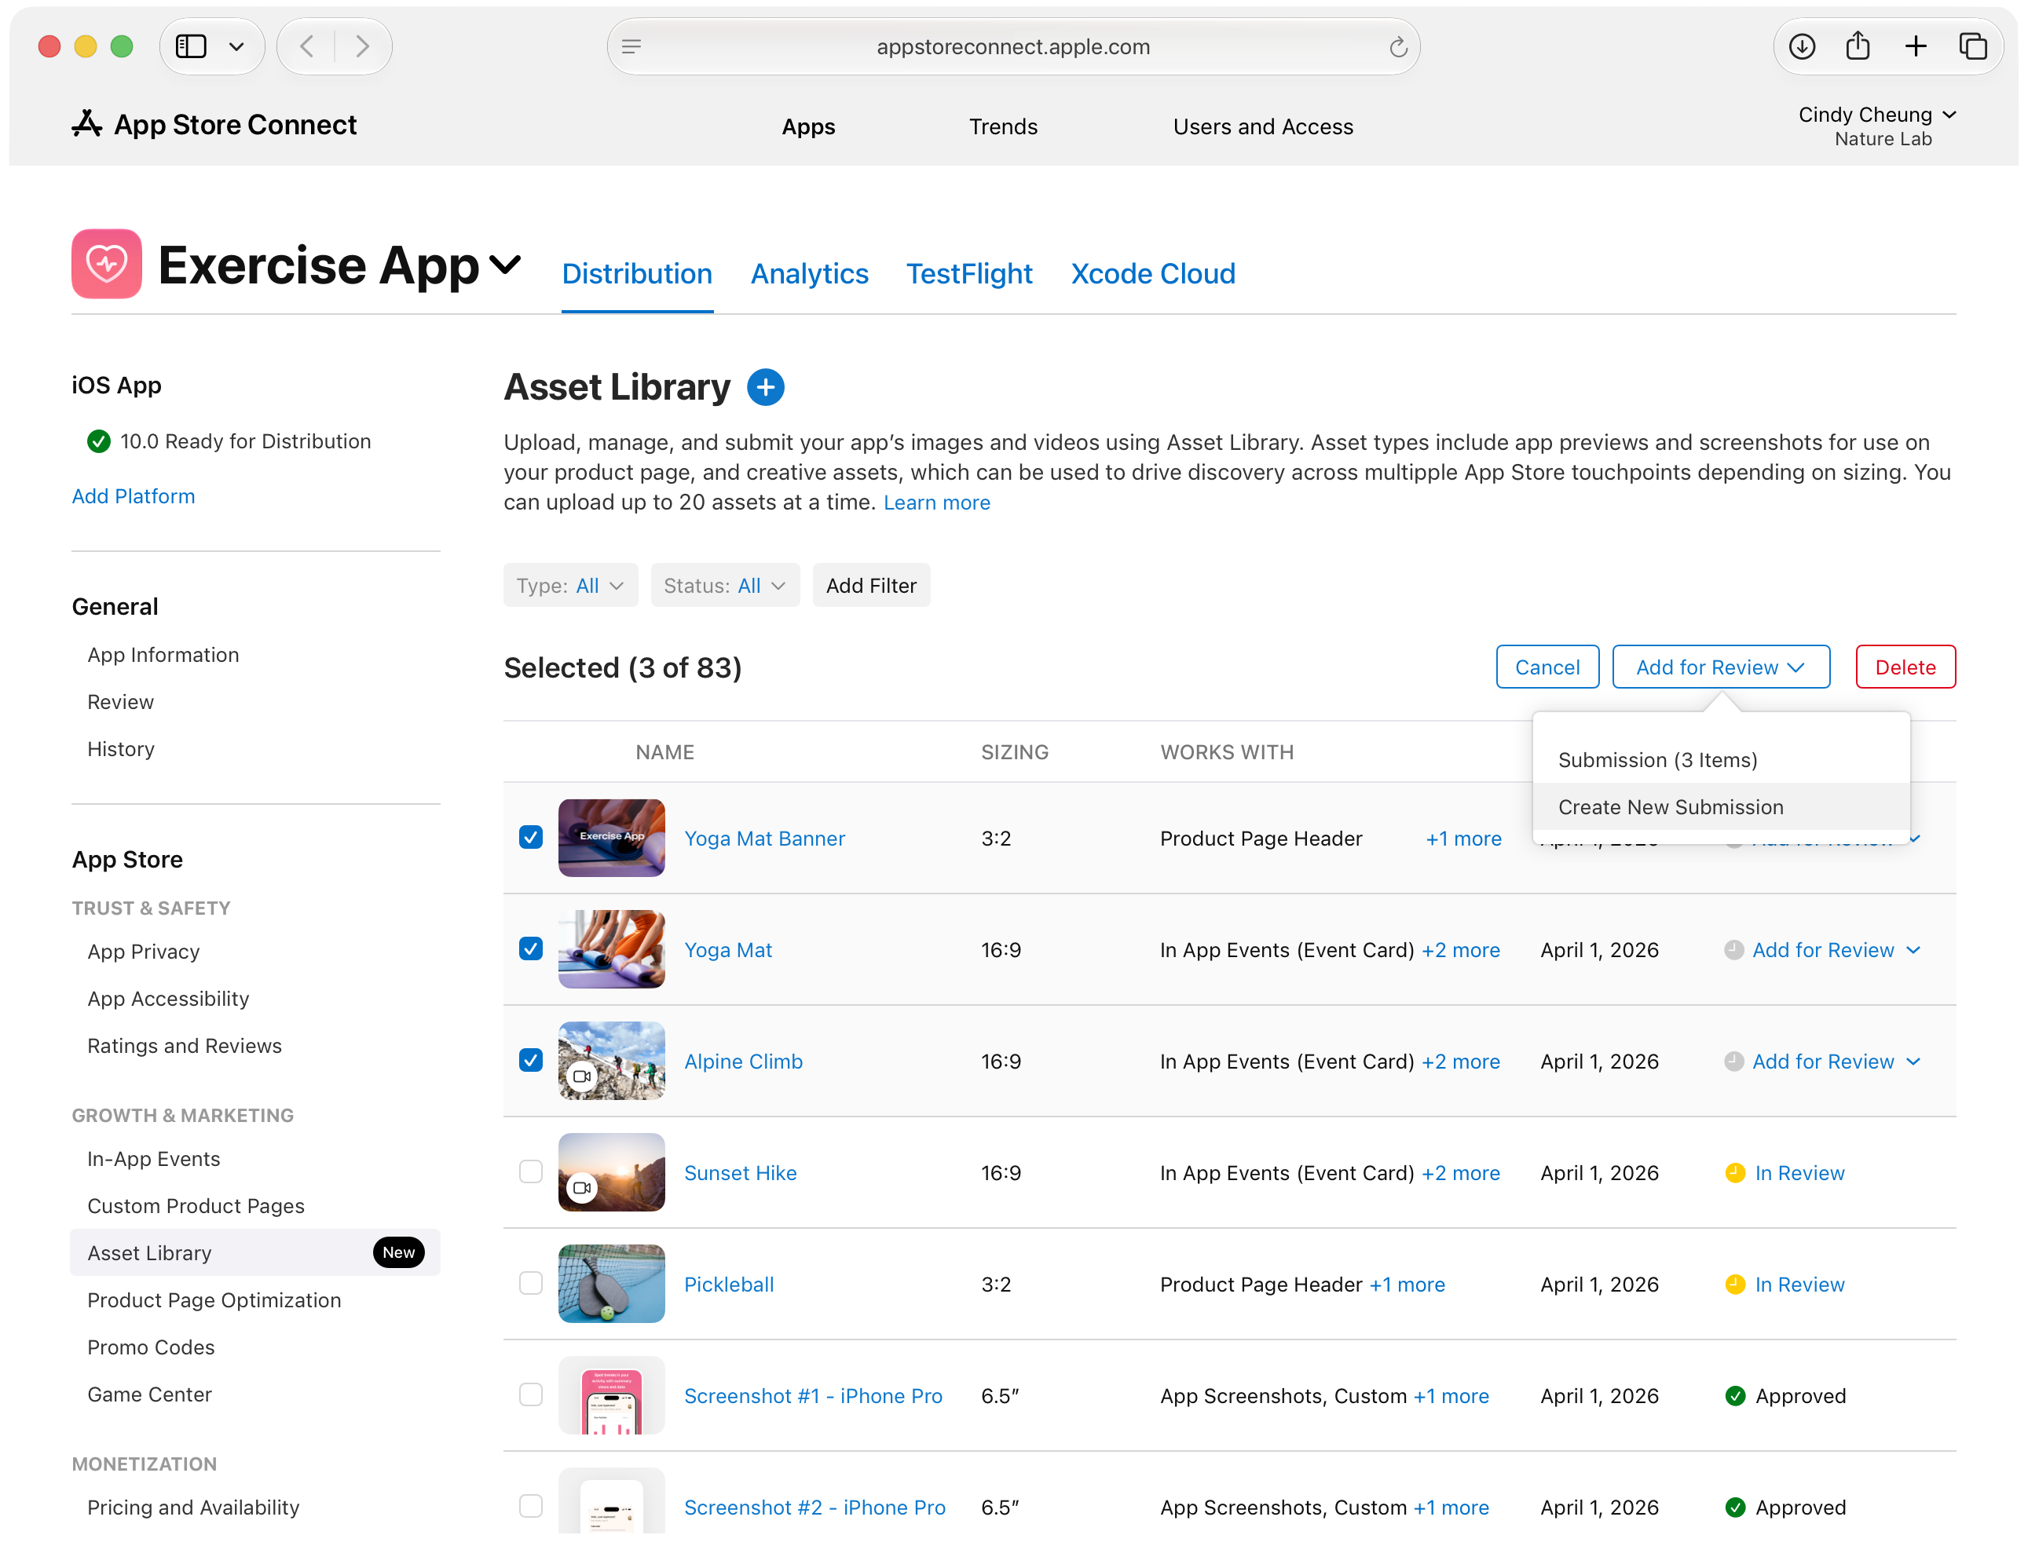Open the Status: All filter dropdown
The height and width of the screenshot is (1546, 2028).
[724, 585]
